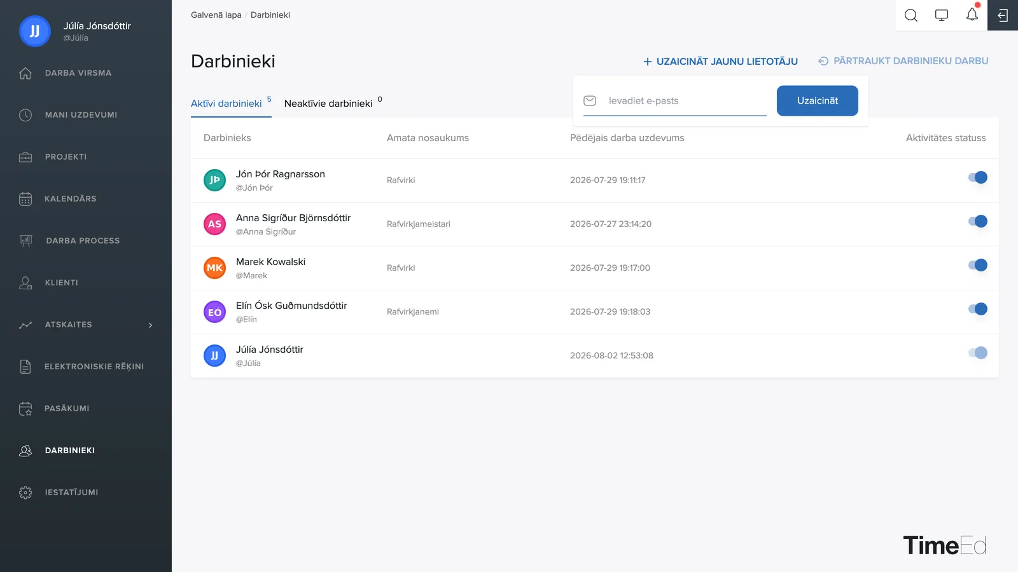This screenshot has width=1018, height=572.
Task: Open the search magnifier icon
Action: [911, 15]
